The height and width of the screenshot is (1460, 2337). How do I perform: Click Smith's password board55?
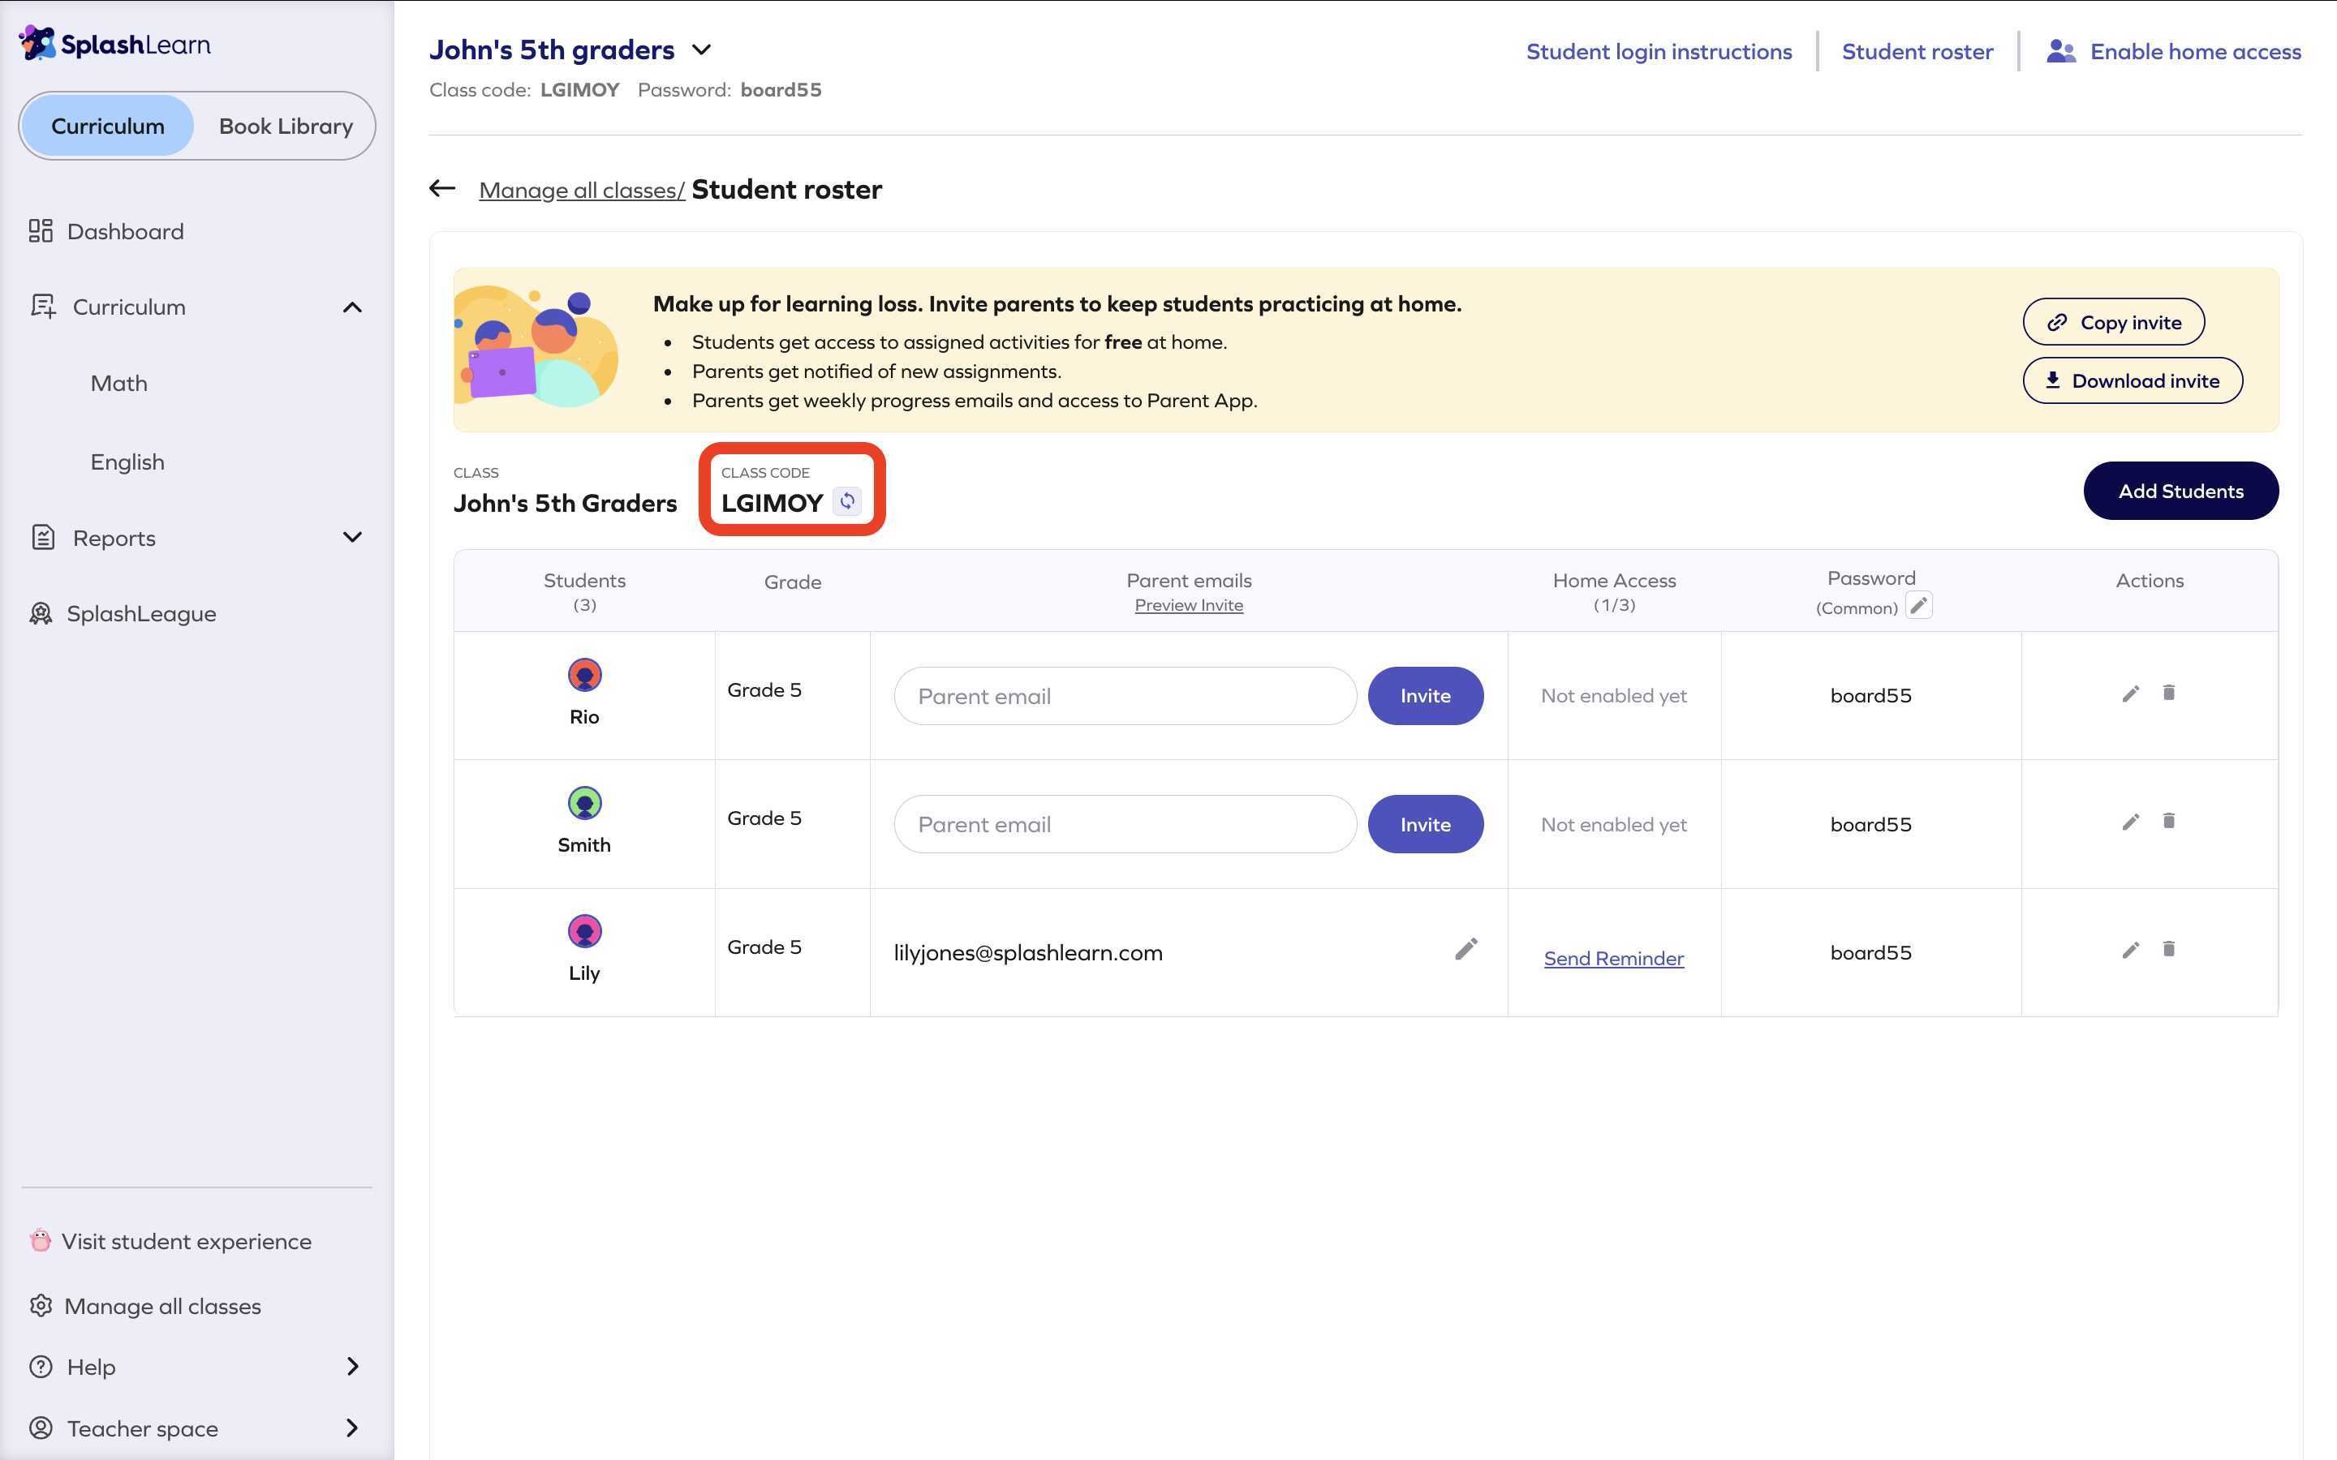tap(1870, 823)
